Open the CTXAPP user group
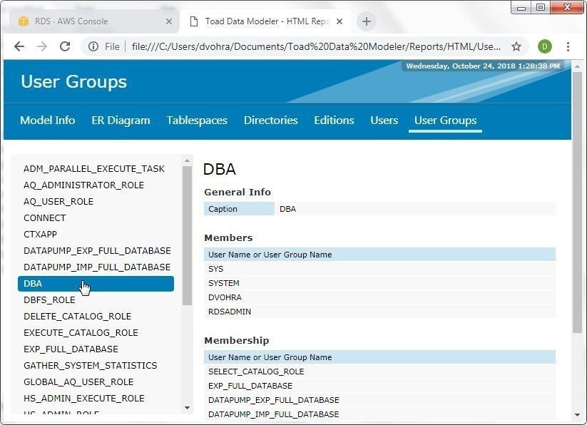The height and width of the screenshot is (425, 587). tap(40, 235)
